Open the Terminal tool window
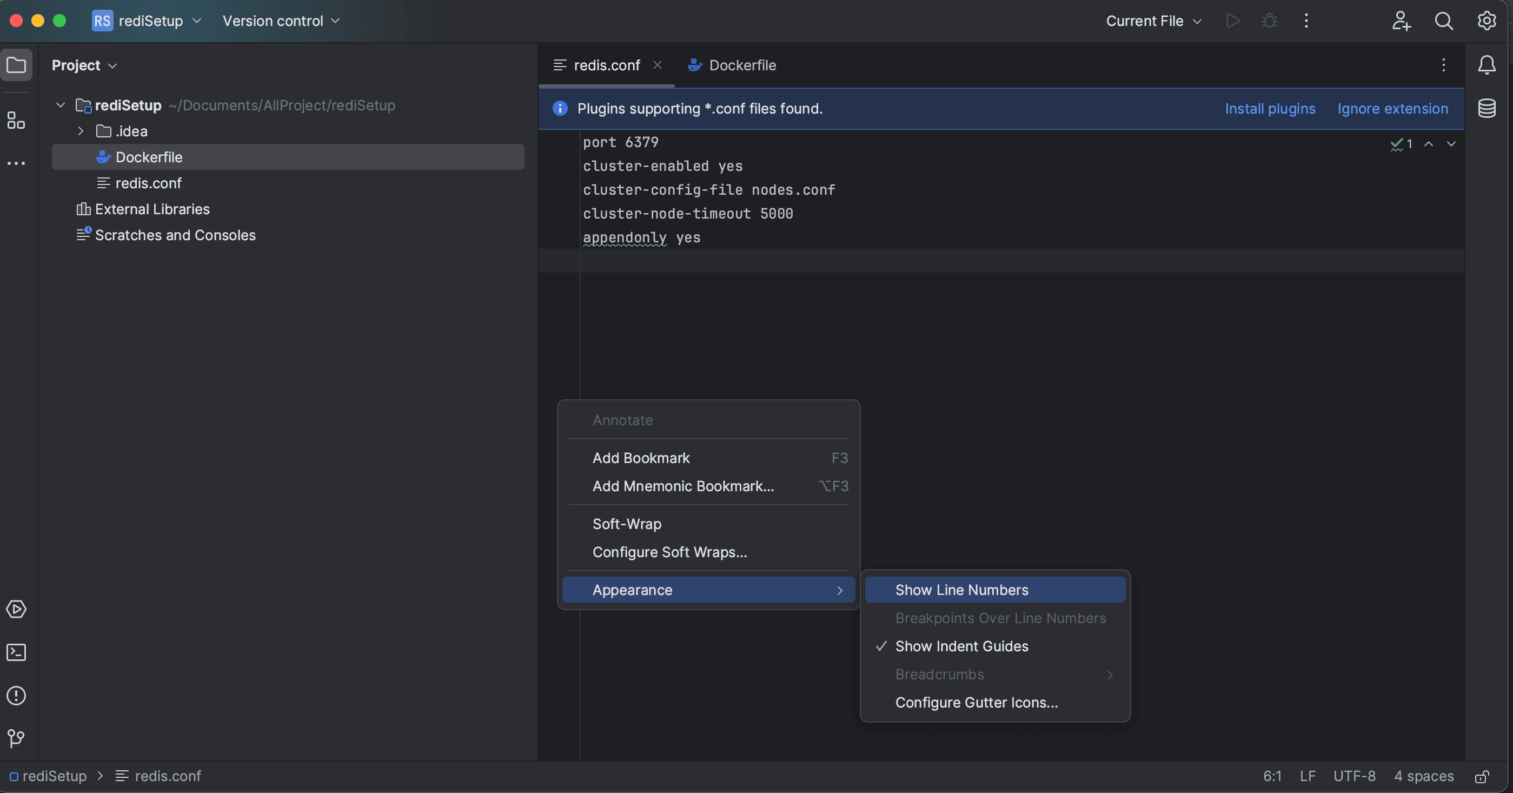1513x793 pixels. click(16, 652)
